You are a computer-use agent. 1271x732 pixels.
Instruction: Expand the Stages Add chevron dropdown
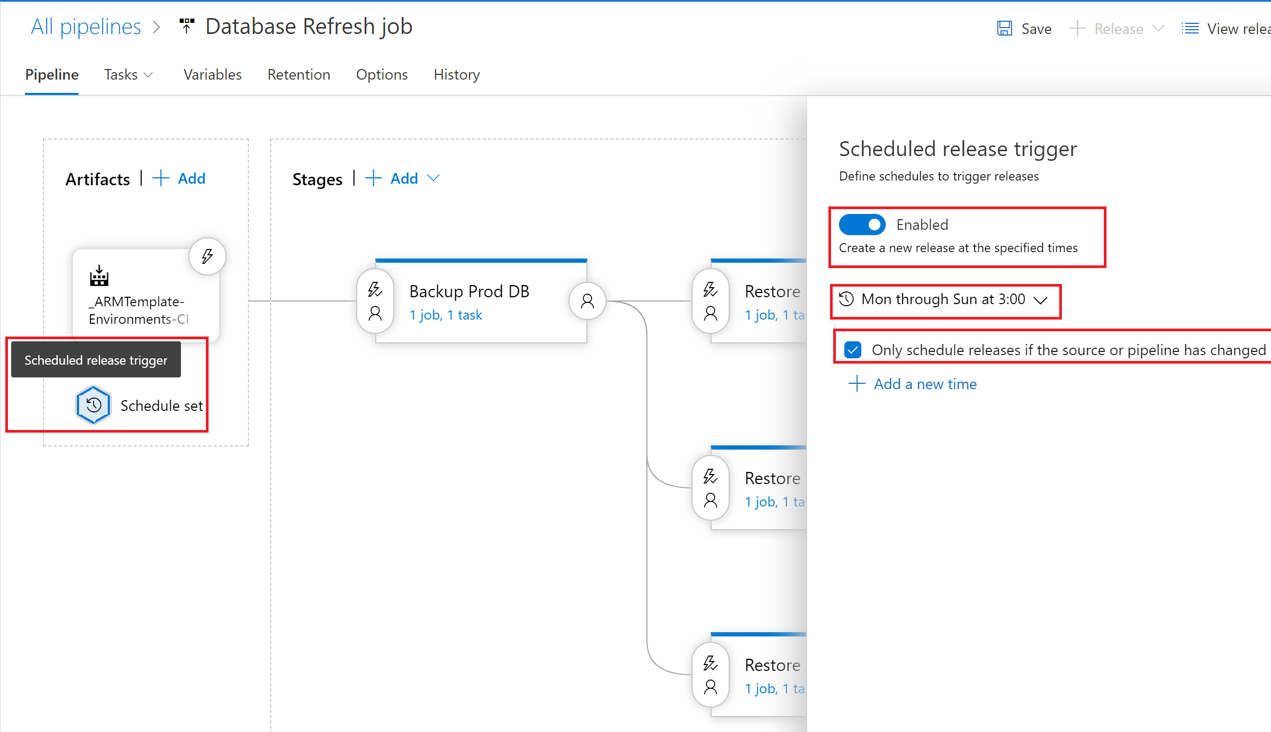[434, 178]
